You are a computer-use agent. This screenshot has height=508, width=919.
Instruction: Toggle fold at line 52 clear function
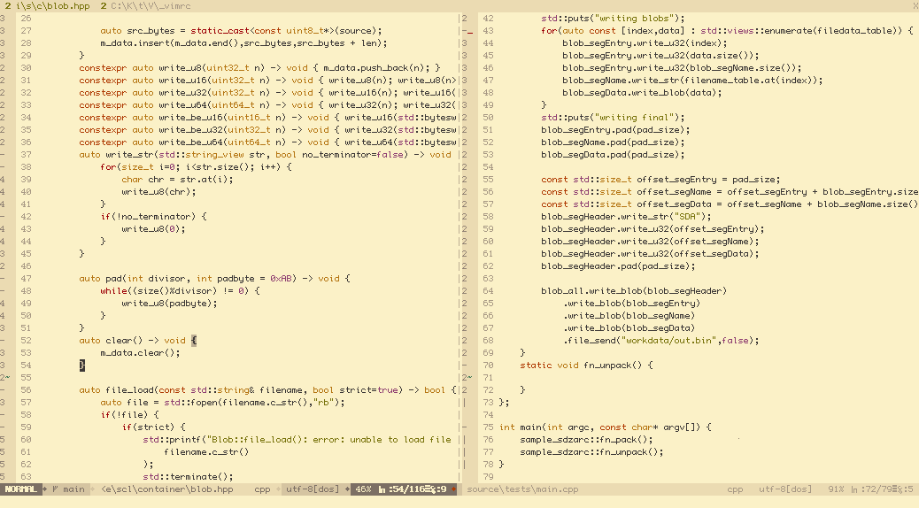[4, 341]
